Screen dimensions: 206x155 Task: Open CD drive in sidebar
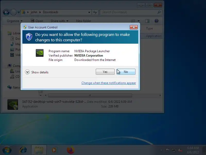coord(15,76)
